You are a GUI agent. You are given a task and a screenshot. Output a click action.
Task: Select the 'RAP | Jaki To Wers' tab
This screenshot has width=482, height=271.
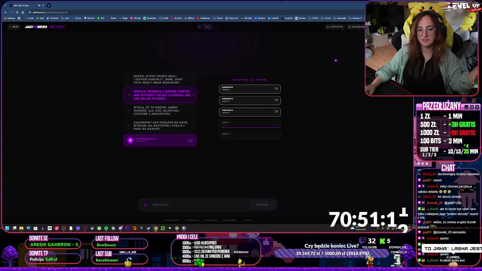pyautogui.click(x=26, y=5)
